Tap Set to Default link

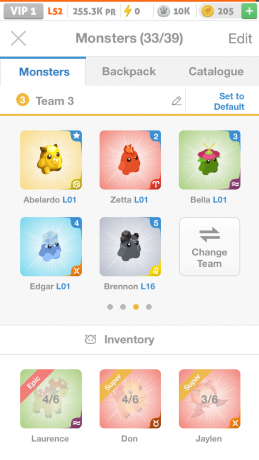coord(229,101)
